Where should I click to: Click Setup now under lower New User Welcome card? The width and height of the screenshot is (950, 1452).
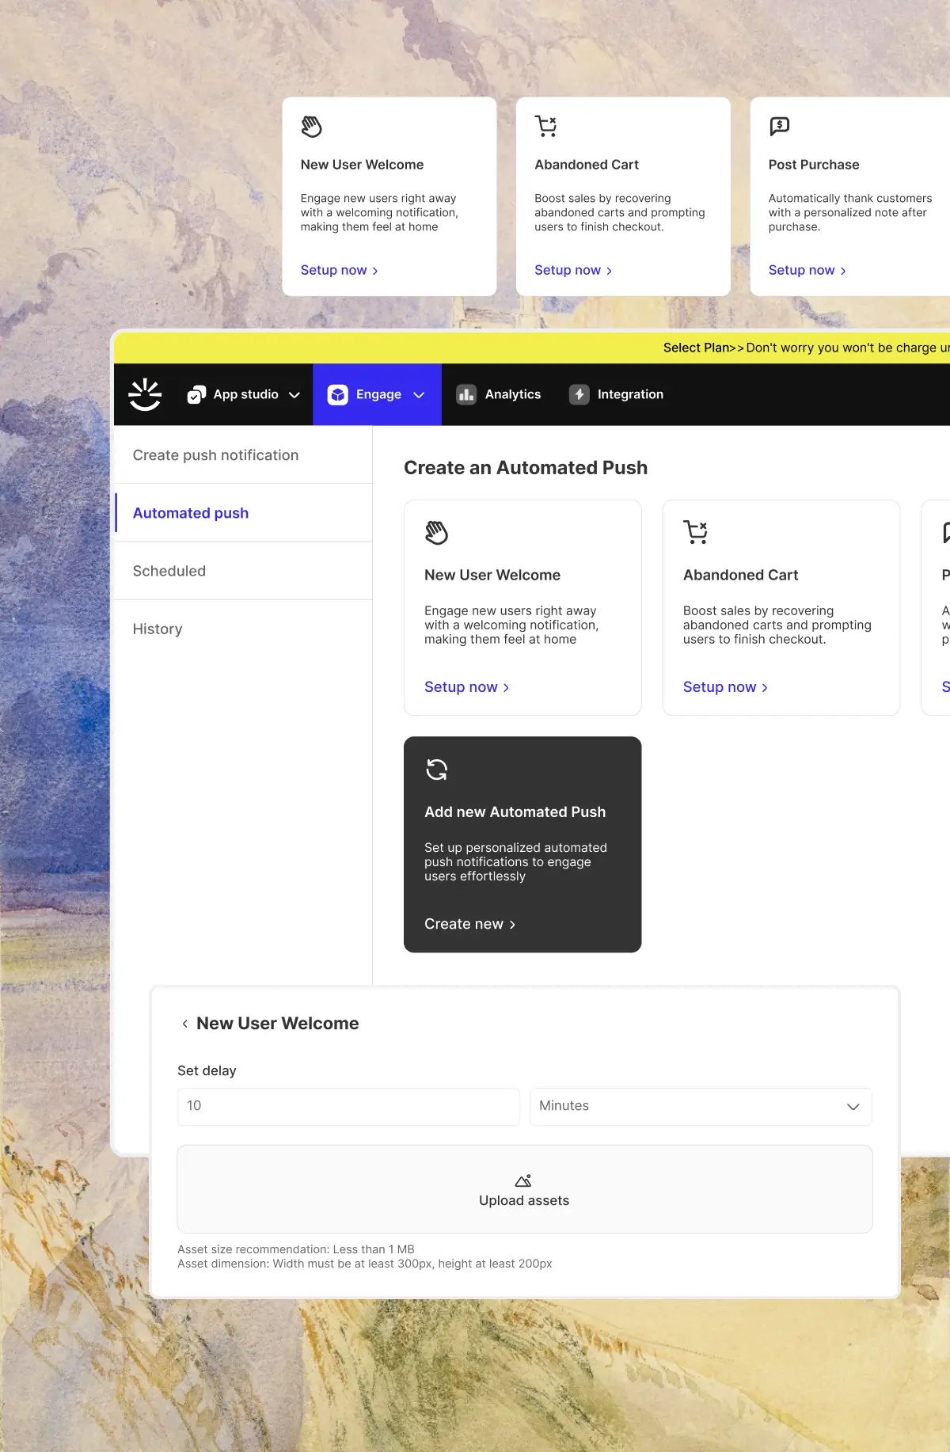(467, 687)
